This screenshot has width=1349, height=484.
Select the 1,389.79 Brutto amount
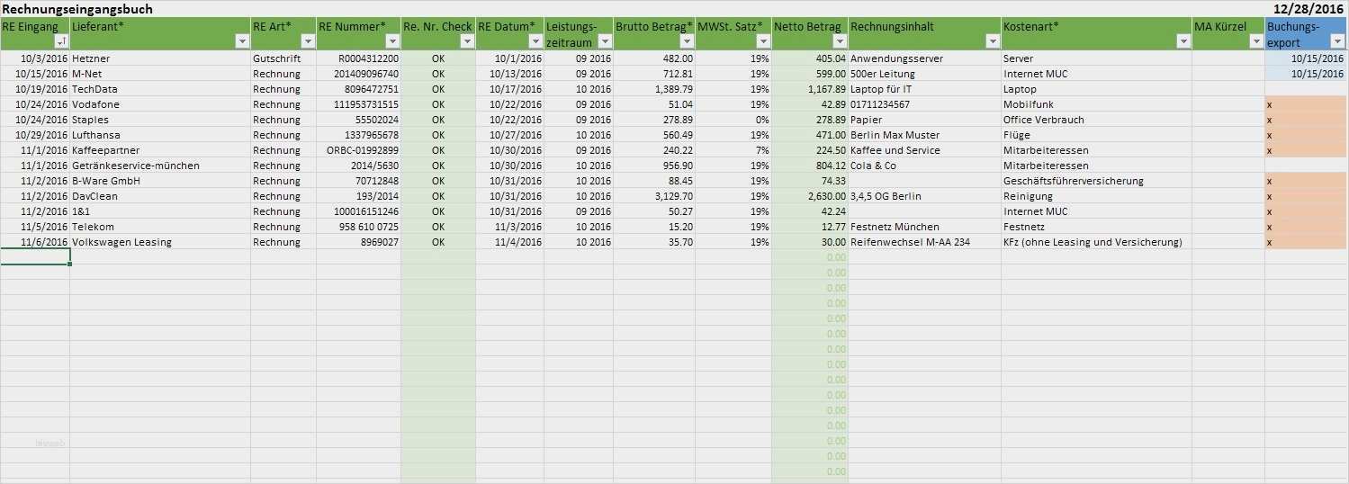(654, 89)
